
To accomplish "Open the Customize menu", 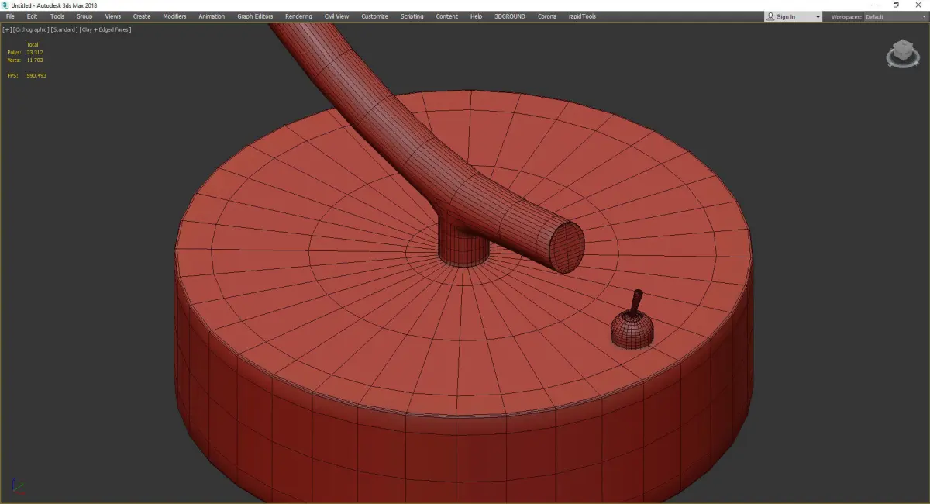I will point(374,16).
